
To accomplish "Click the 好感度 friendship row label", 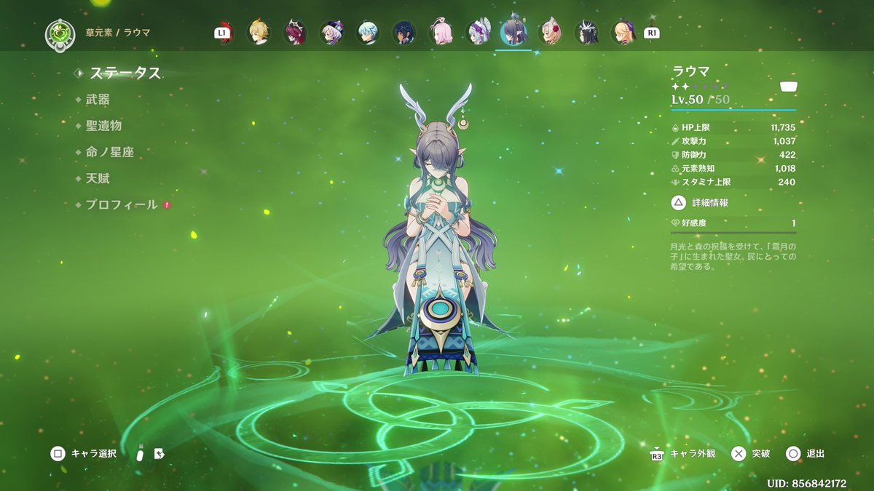I will 694,223.
